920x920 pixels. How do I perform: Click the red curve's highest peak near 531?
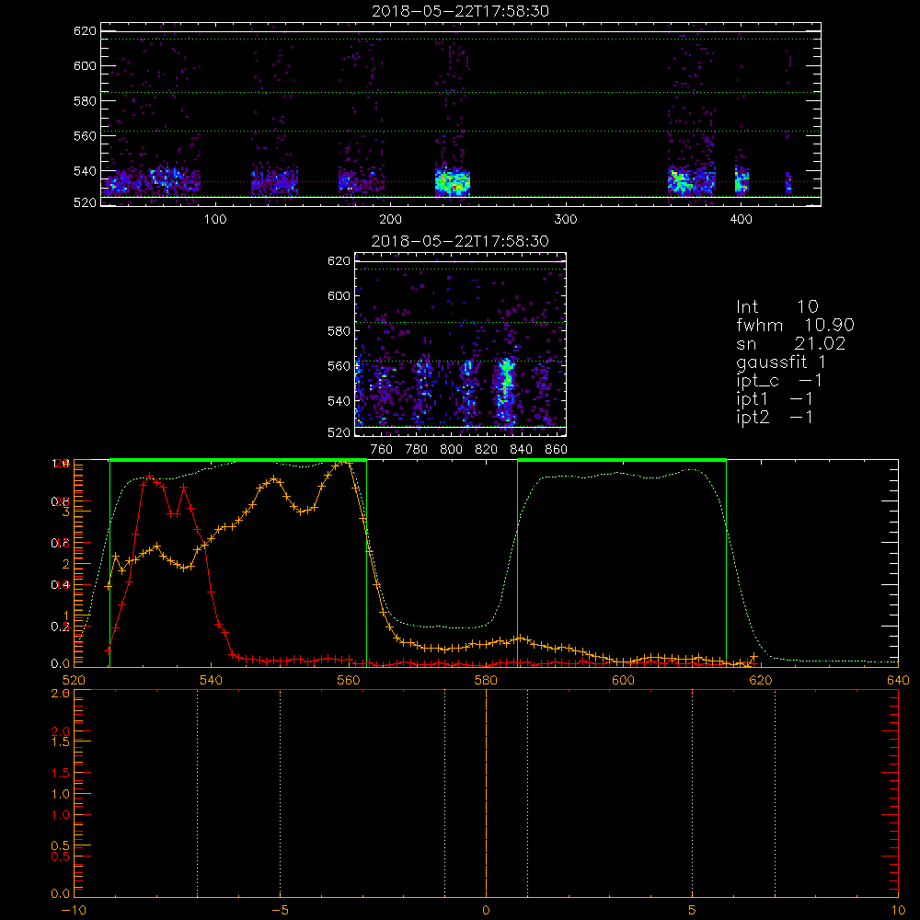(x=150, y=476)
